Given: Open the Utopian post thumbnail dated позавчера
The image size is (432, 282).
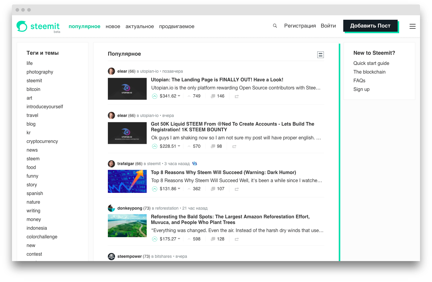Looking at the screenshot, I should point(127,89).
